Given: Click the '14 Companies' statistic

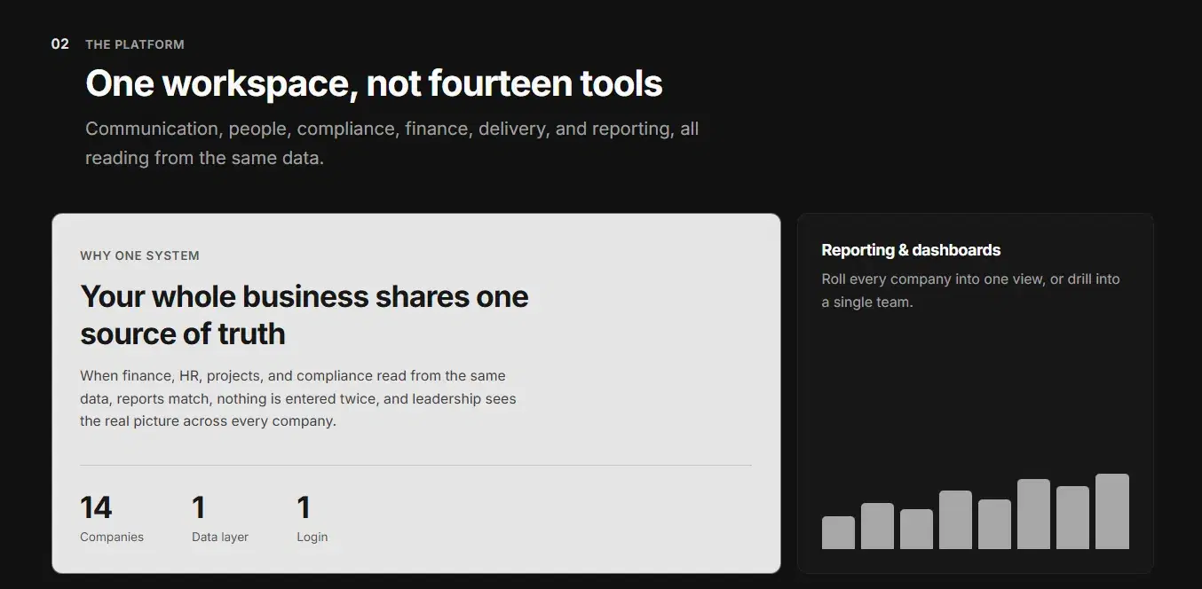Looking at the screenshot, I should [x=112, y=518].
